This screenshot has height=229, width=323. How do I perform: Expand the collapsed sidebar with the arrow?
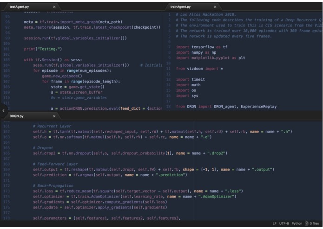click(4, 110)
